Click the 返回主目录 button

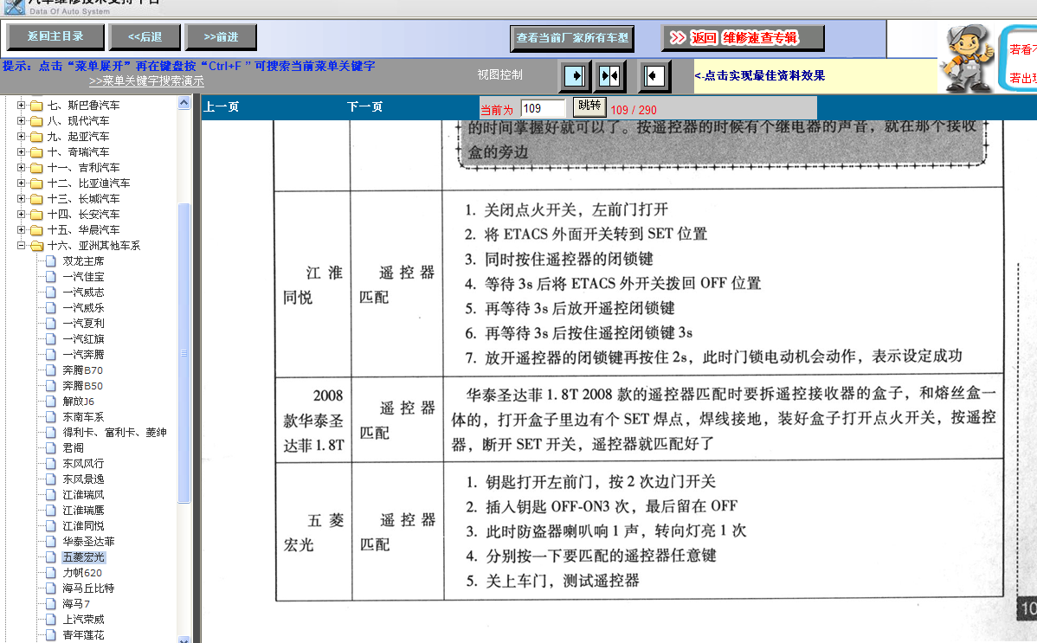click(x=55, y=37)
